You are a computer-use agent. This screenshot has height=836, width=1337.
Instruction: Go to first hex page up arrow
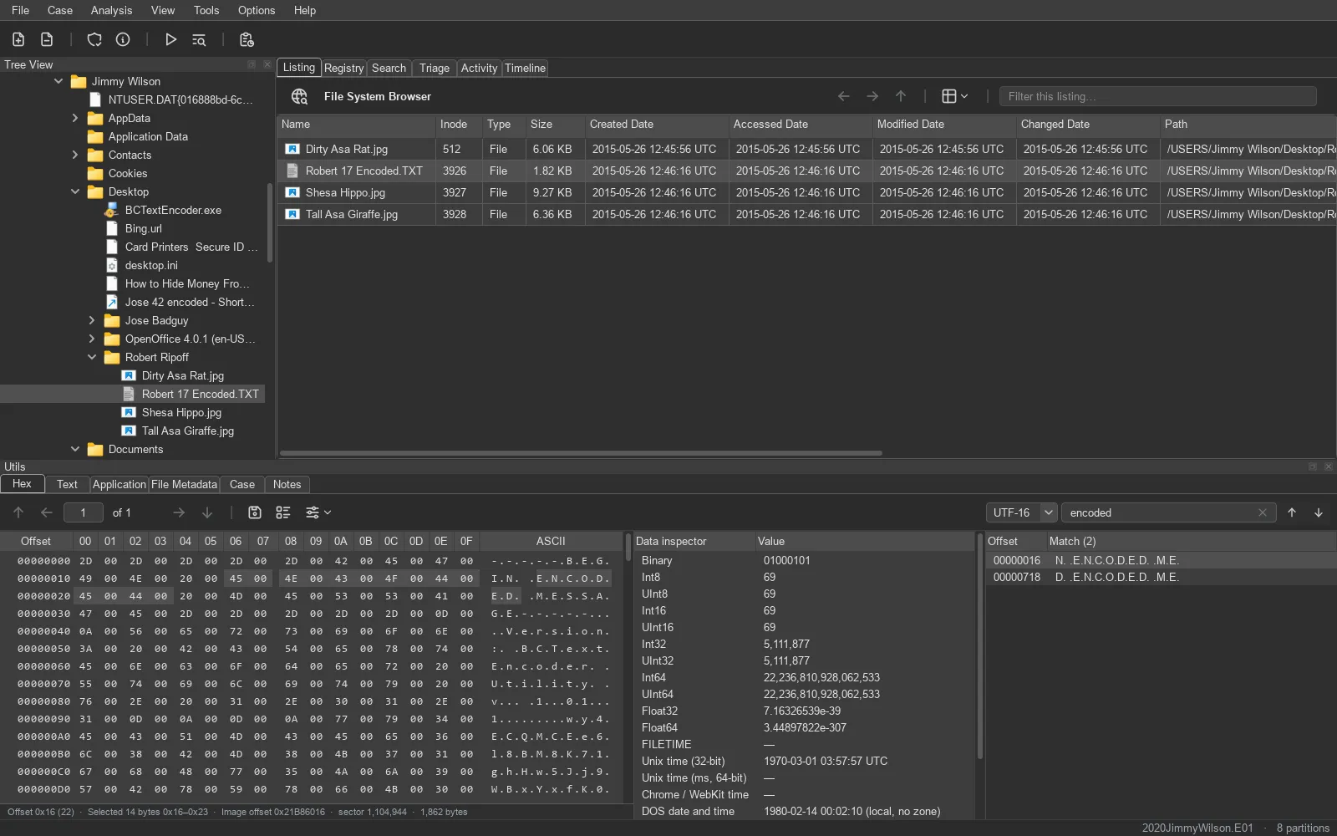pyautogui.click(x=18, y=512)
